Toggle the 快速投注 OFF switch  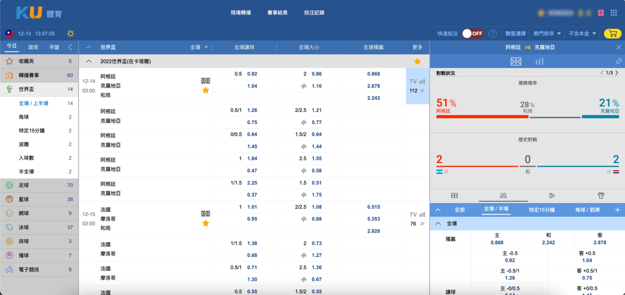coord(473,34)
